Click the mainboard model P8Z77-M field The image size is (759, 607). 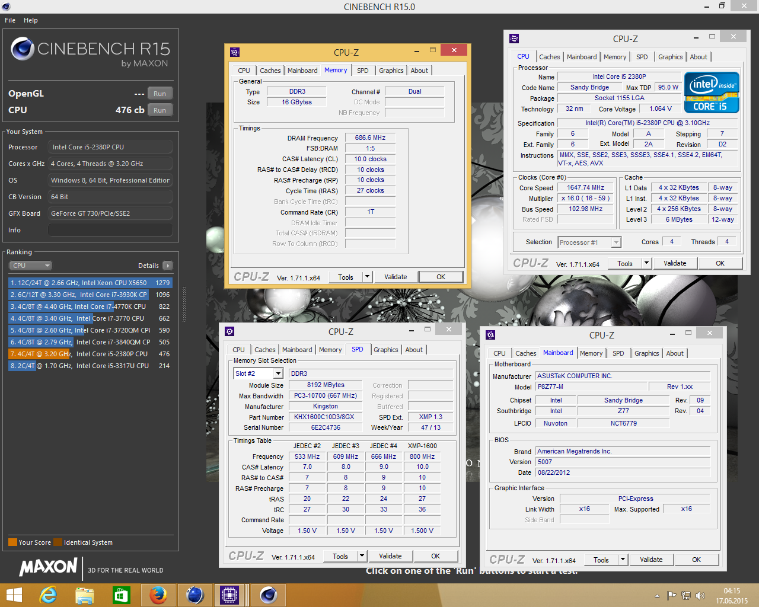[x=591, y=386]
